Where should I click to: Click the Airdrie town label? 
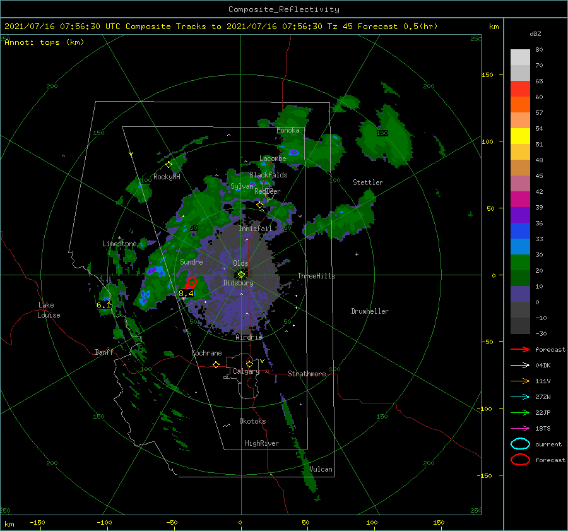click(x=249, y=337)
